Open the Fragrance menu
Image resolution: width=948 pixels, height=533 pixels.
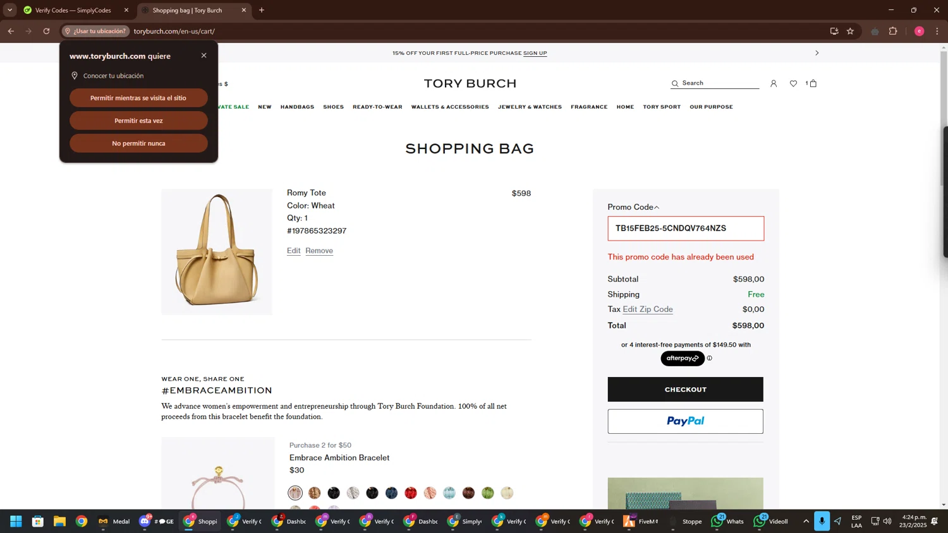(x=589, y=107)
